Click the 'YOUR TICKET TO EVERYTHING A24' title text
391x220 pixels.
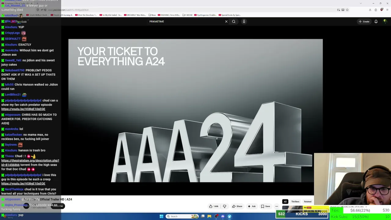point(121,56)
